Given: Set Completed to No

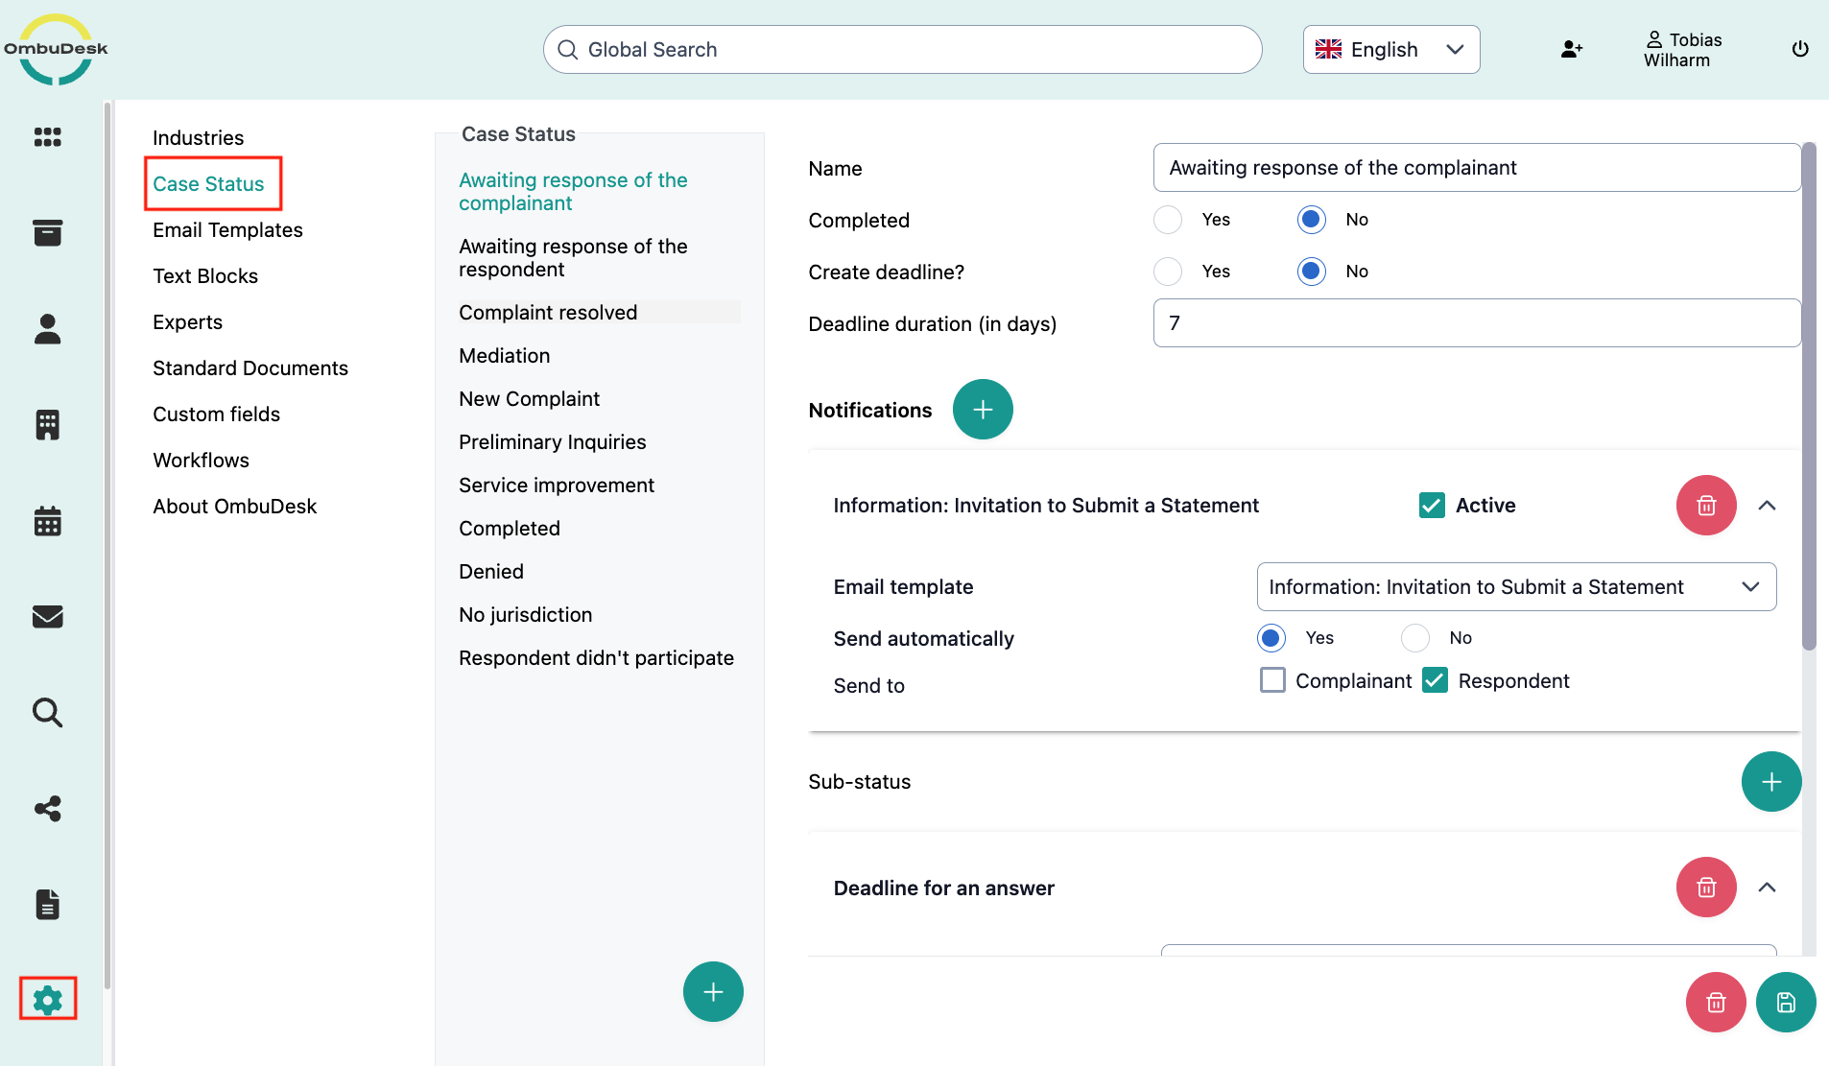Looking at the screenshot, I should (x=1311, y=220).
